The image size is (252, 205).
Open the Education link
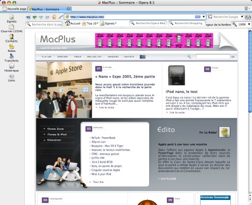pos(54,140)
